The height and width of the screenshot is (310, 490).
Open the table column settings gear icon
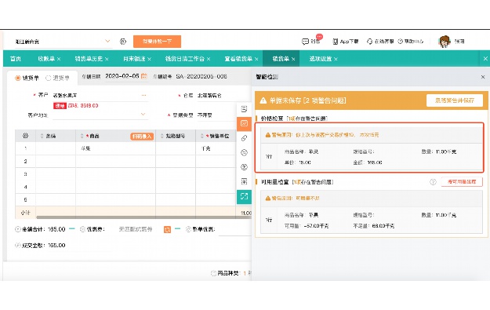pos(26,136)
